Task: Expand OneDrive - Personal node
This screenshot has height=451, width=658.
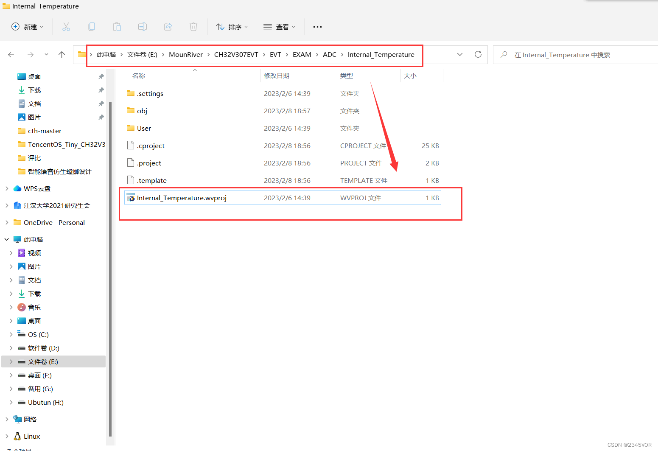Action: click(7, 223)
